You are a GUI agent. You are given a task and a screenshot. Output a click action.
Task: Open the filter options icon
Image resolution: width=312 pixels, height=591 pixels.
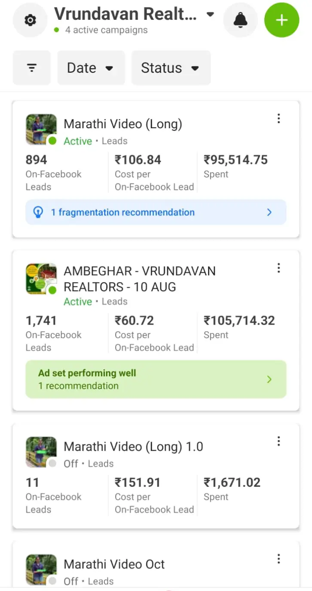tap(32, 68)
